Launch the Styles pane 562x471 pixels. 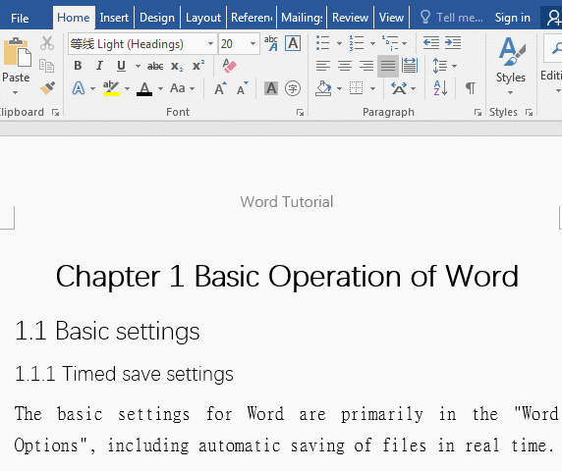pos(529,113)
